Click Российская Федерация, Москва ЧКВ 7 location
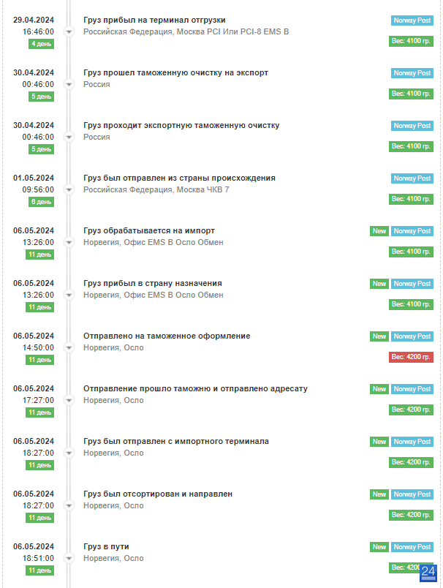This screenshot has height=588, width=443. pos(156,189)
